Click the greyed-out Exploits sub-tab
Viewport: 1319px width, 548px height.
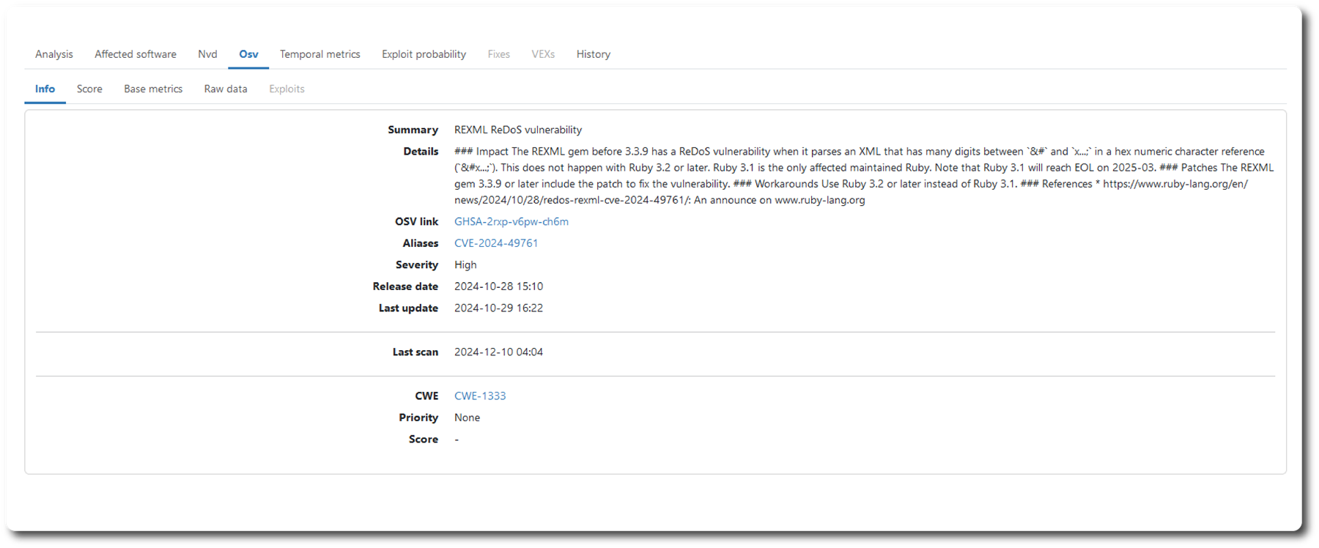tap(287, 89)
